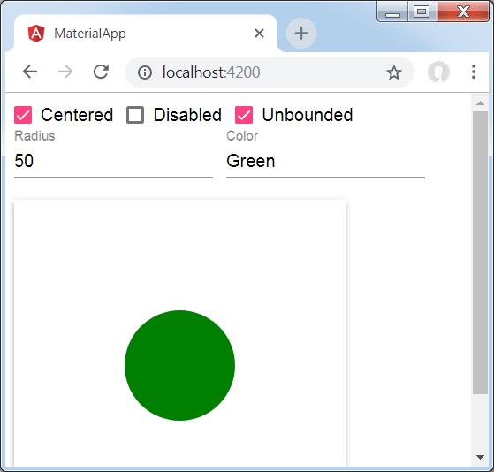This screenshot has height=472, width=494.
Task: Open a new tab with plus button
Action: coord(300,33)
